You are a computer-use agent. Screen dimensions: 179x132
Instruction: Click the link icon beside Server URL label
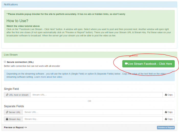[7, 112]
